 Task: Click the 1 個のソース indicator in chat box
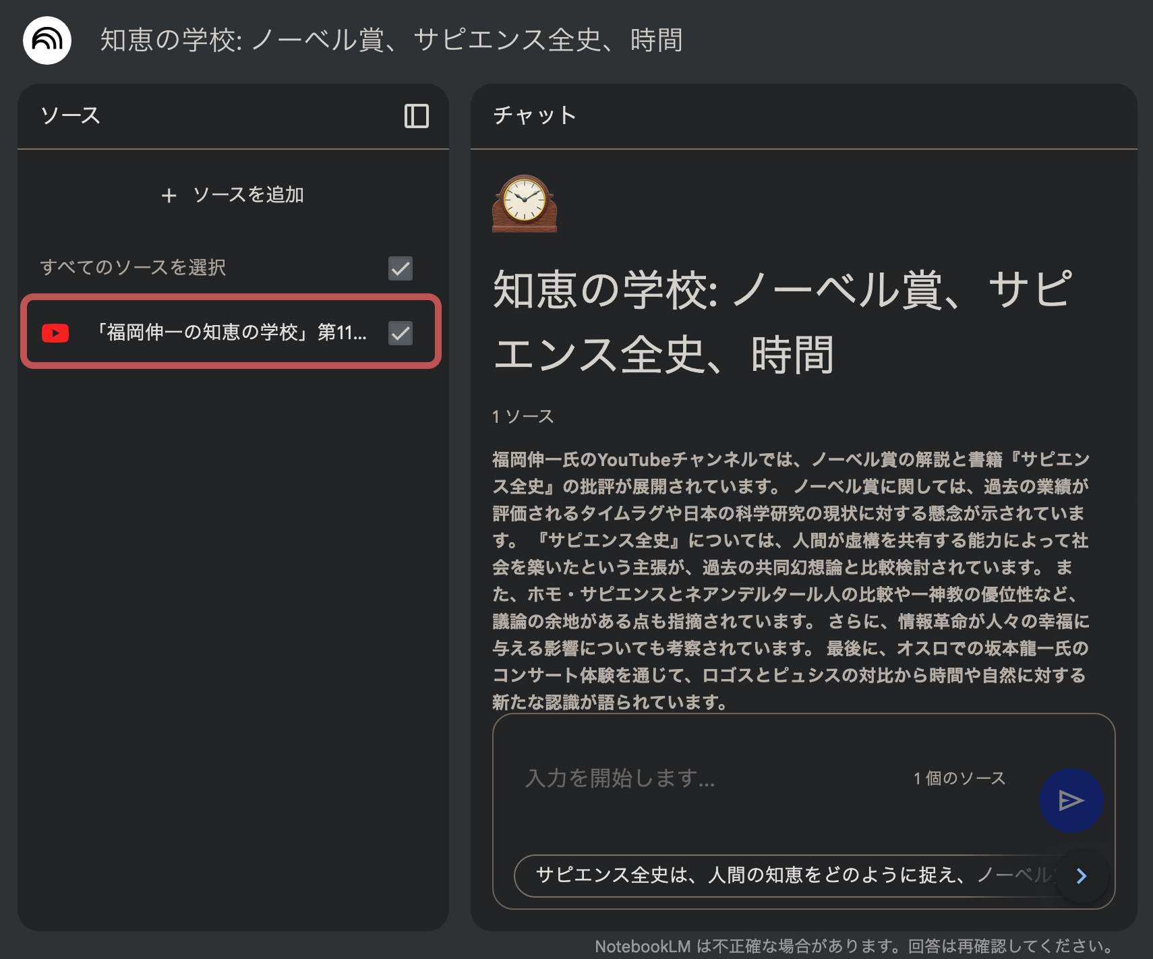(959, 778)
